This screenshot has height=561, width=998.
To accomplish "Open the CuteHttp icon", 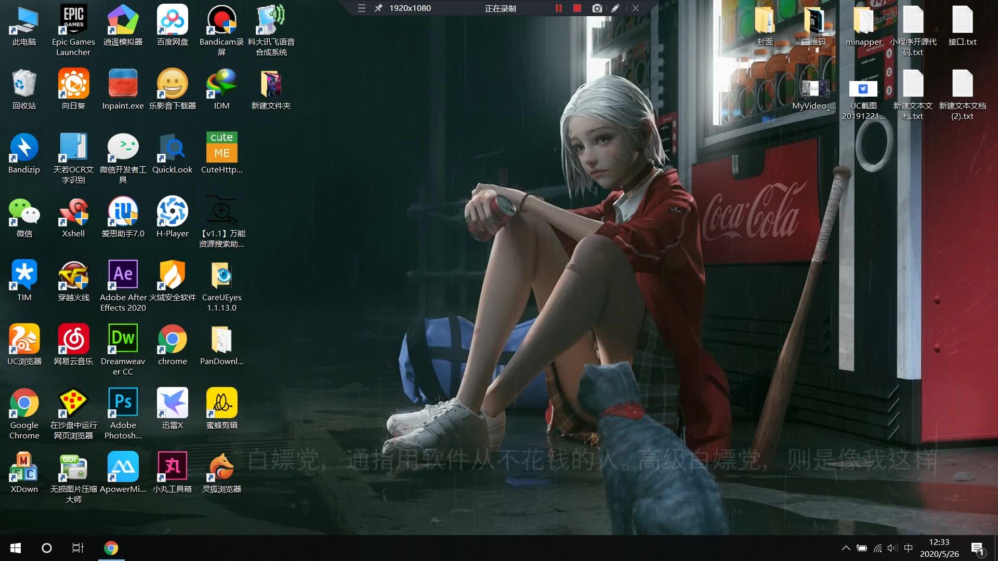I will tap(221, 153).
